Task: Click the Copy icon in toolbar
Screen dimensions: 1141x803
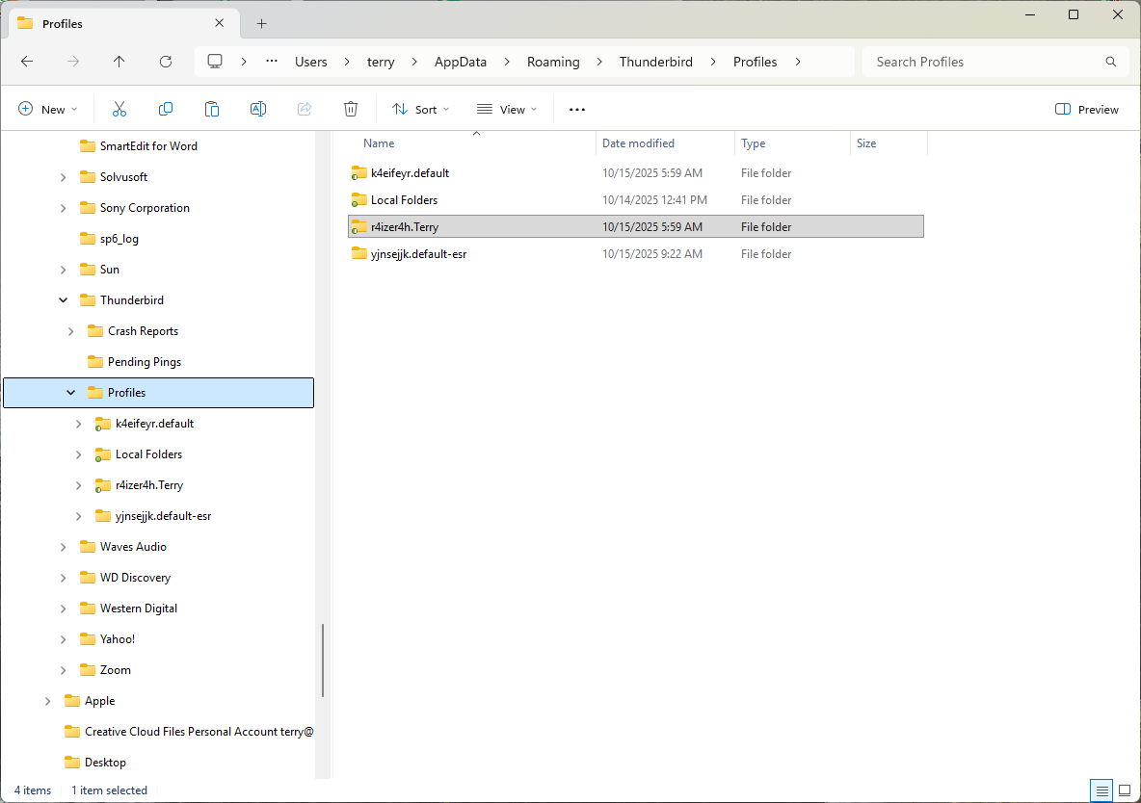Action: pyautogui.click(x=166, y=110)
